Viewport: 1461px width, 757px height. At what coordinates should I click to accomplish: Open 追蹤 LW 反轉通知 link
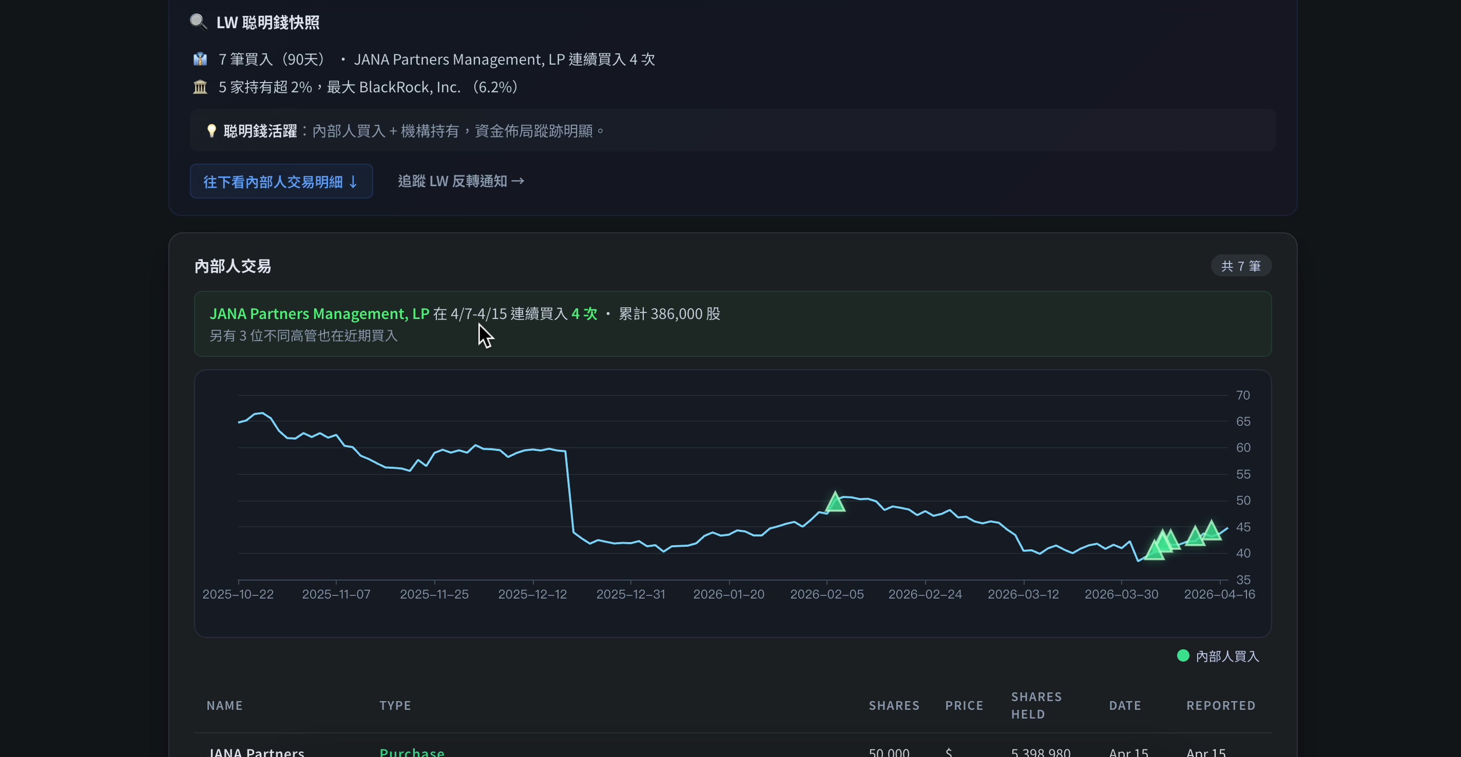(x=461, y=182)
